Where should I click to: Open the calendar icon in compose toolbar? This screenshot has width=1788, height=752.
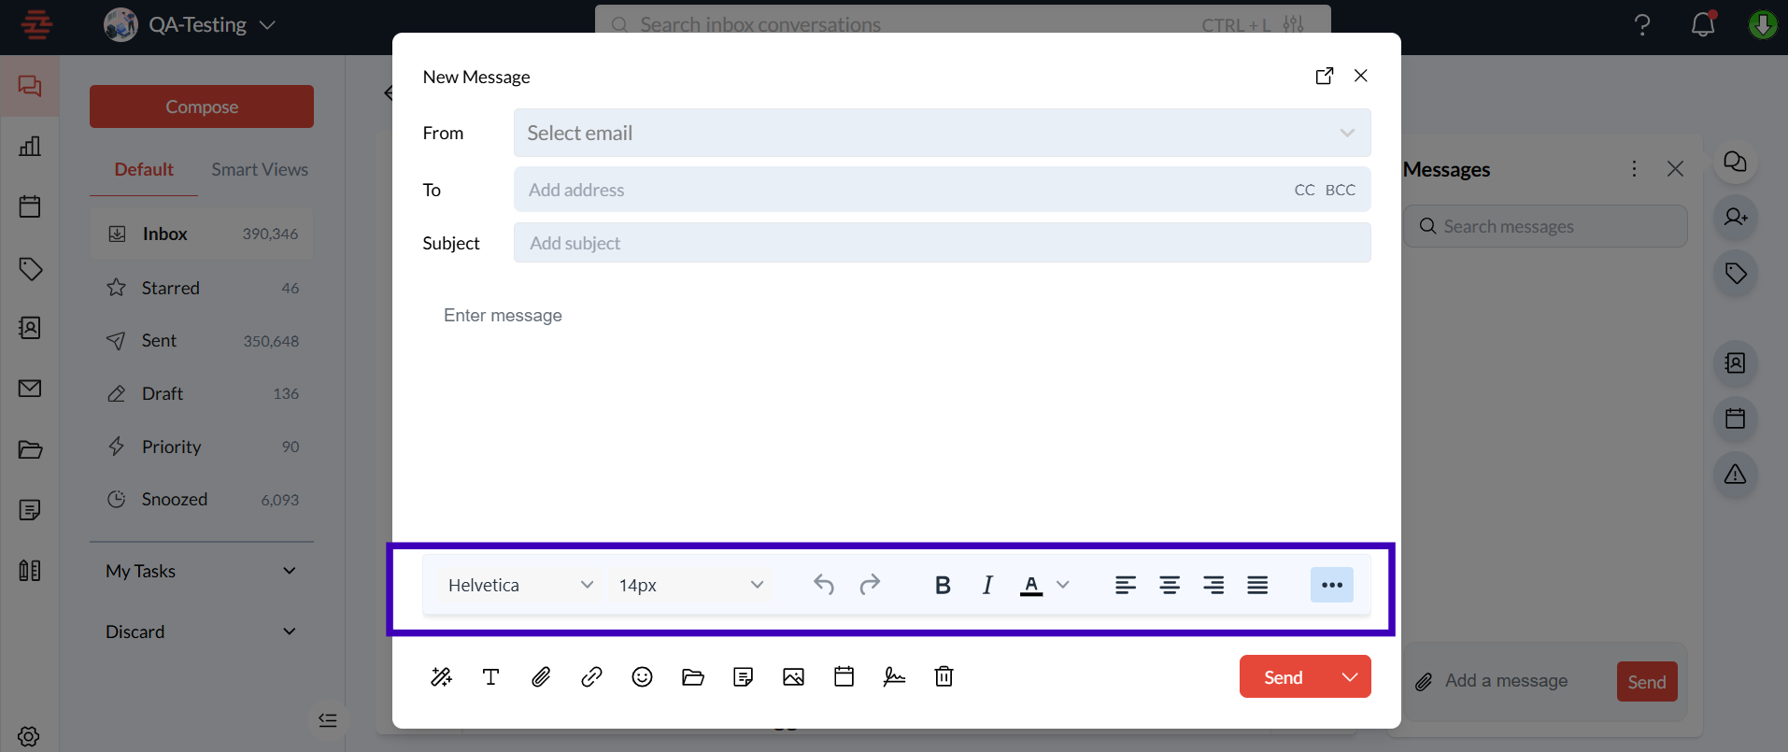pos(844,677)
